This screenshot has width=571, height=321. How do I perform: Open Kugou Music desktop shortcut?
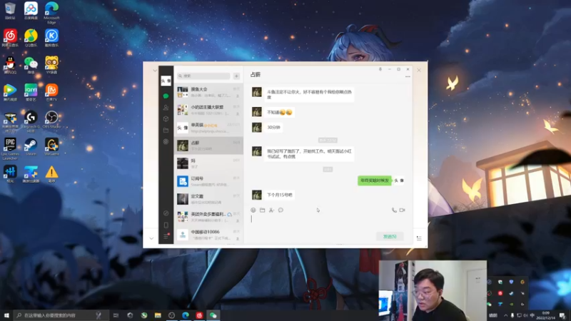click(51, 39)
